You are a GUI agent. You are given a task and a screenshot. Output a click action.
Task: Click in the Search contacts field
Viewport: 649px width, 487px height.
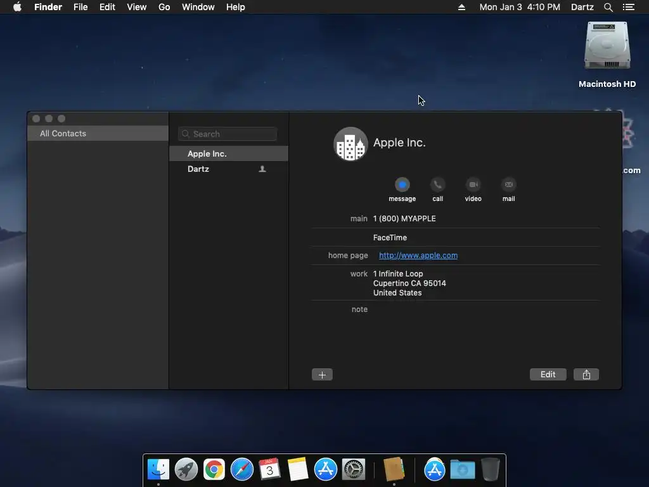tap(228, 134)
